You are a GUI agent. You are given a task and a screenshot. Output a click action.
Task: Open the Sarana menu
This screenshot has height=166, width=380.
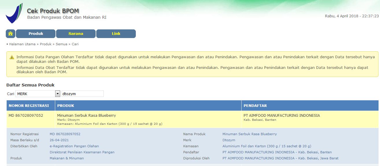tap(76, 34)
